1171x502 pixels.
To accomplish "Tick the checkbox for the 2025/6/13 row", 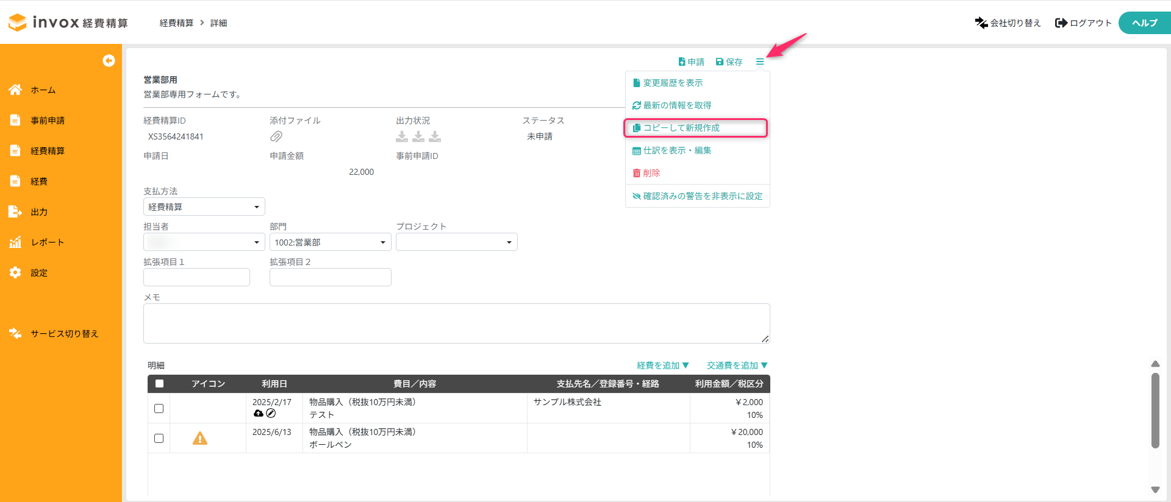I will [x=159, y=438].
